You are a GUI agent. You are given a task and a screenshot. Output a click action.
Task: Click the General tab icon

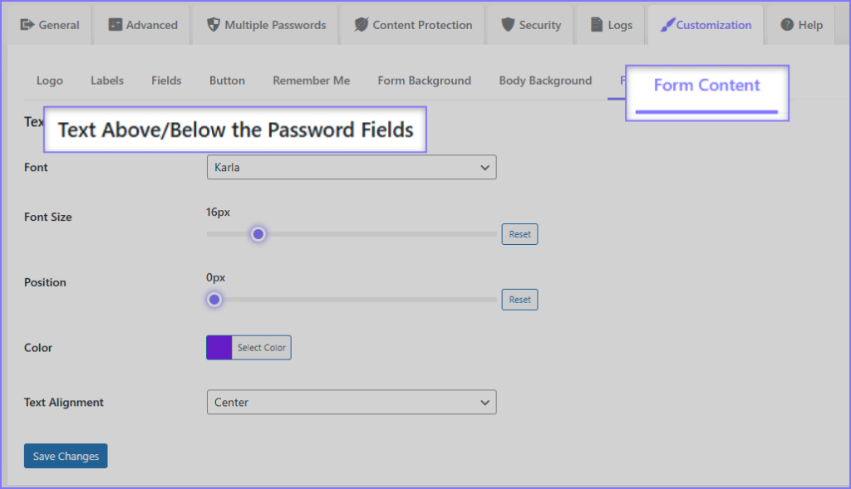click(x=27, y=25)
